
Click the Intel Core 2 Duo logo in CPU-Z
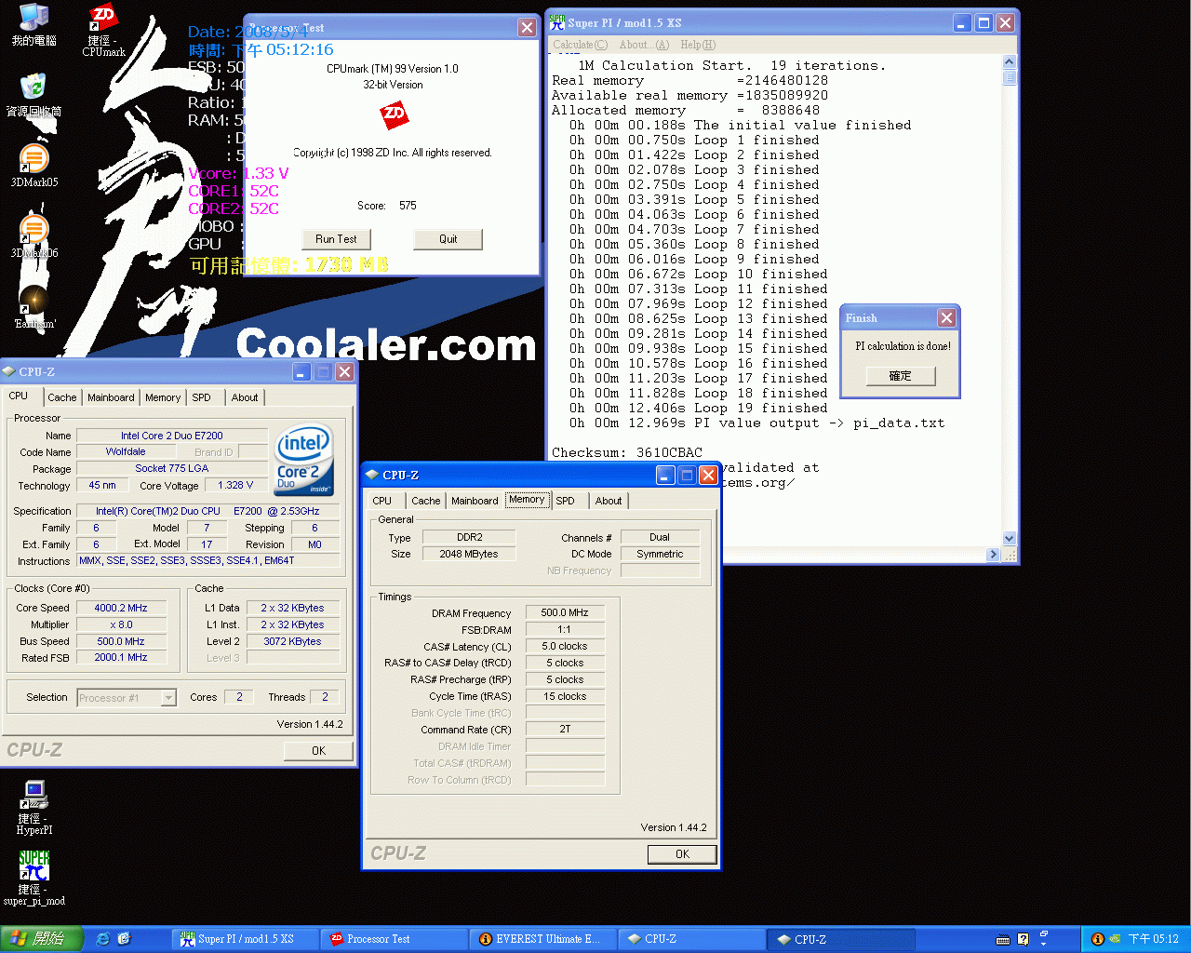pos(303,461)
